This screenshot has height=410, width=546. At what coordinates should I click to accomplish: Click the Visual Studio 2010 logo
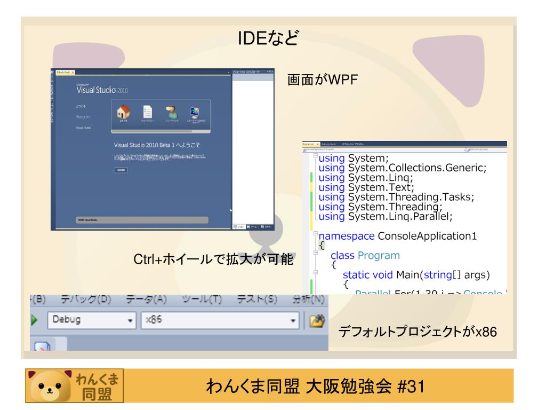tap(102, 89)
